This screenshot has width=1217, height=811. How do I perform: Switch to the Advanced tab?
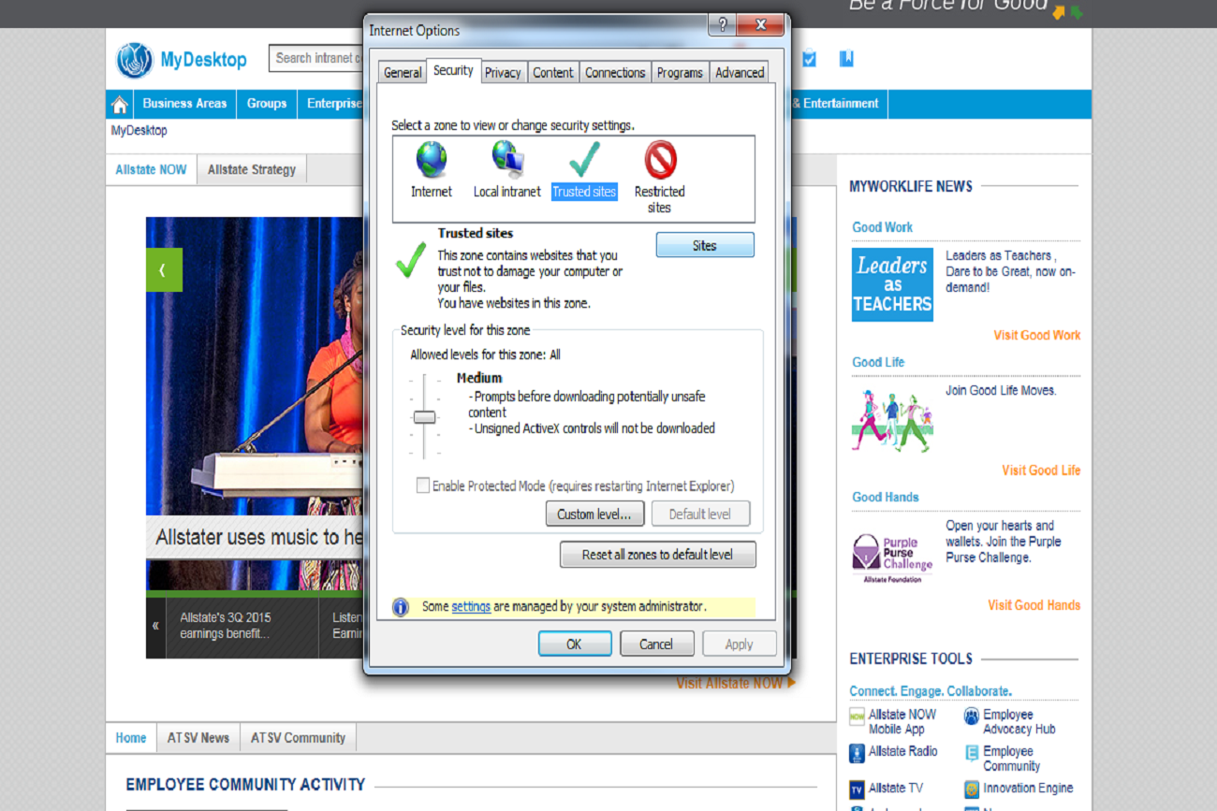tap(740, 73)
